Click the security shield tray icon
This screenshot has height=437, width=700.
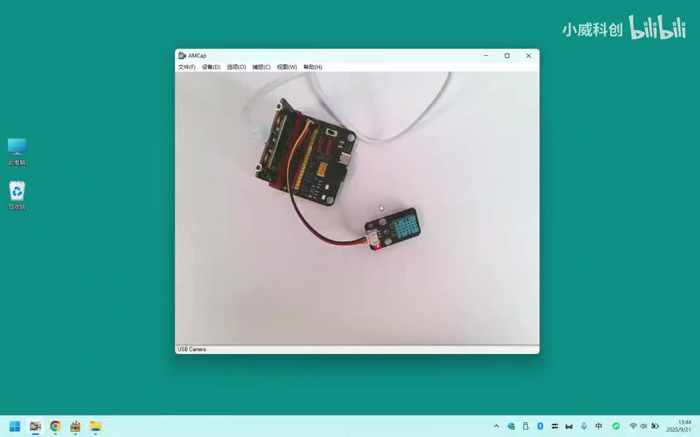click(511, 426)
